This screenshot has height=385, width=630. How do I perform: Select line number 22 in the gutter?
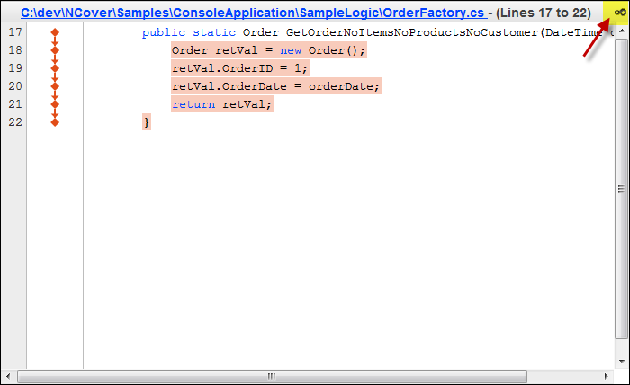(x=13, y=122)
